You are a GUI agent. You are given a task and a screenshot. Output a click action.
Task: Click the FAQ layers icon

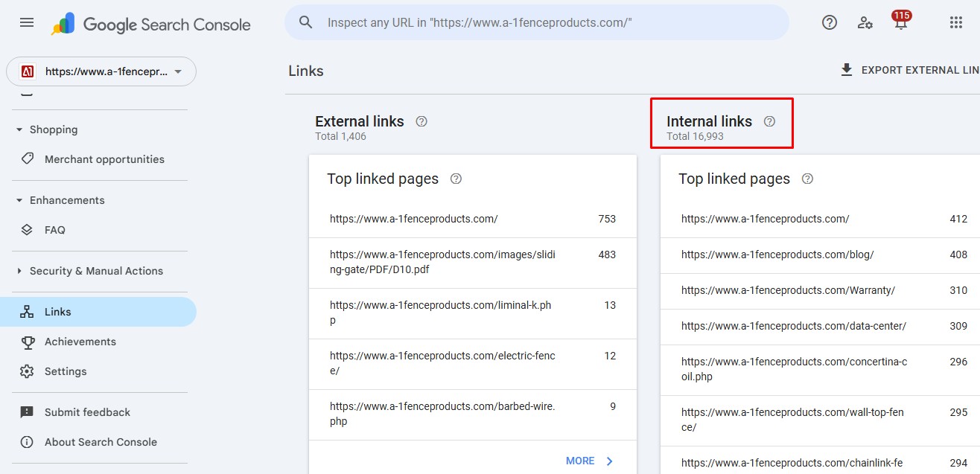point(27,230)
